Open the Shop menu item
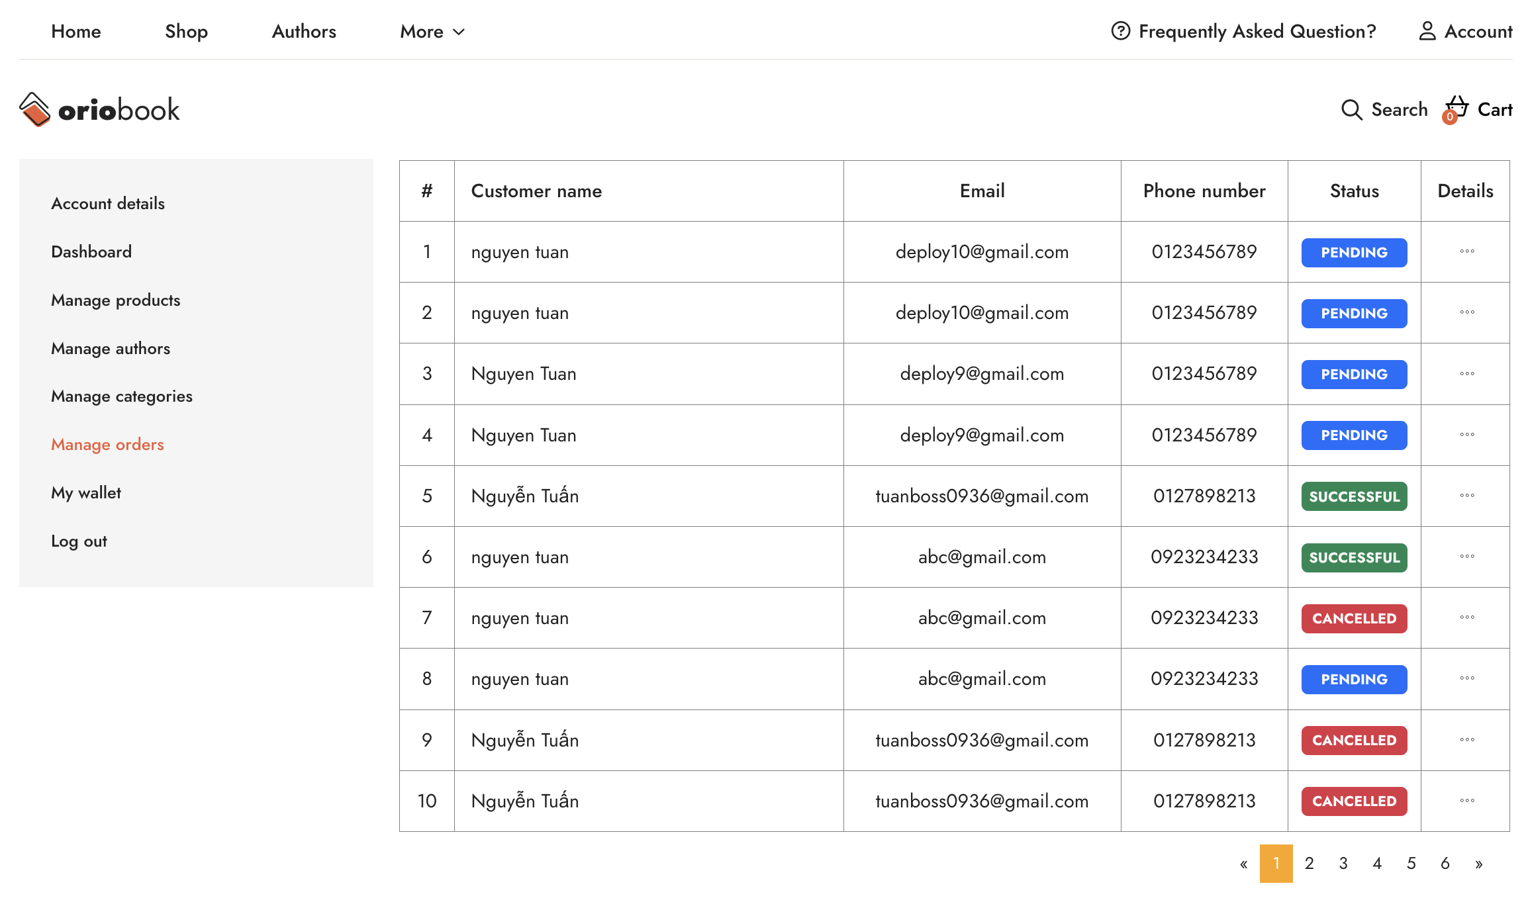 click(x=186, y=31)
